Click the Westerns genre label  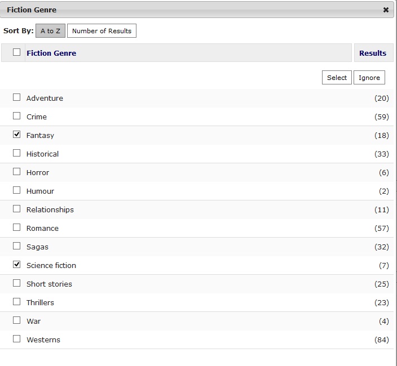click(43, 340)
